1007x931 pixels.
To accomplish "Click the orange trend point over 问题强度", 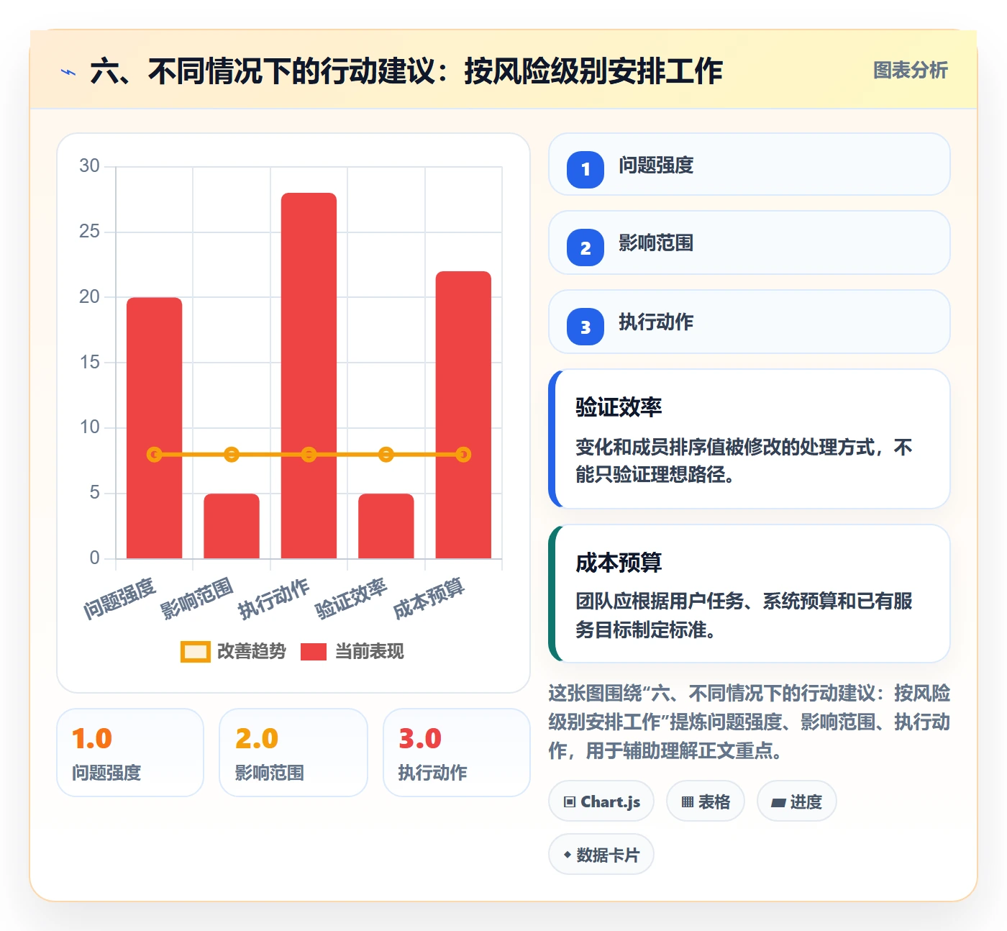I will [x=155, y=455].
